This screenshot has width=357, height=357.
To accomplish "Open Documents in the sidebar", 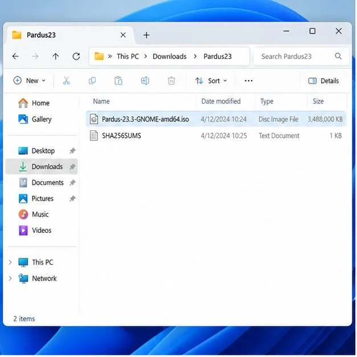I will pos(41,183).
